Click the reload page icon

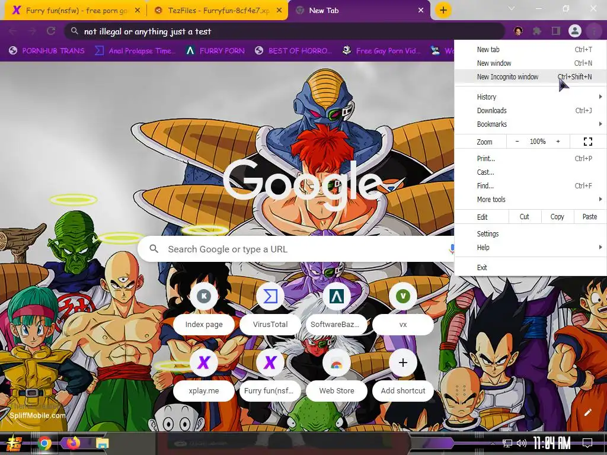click(51, 31)
